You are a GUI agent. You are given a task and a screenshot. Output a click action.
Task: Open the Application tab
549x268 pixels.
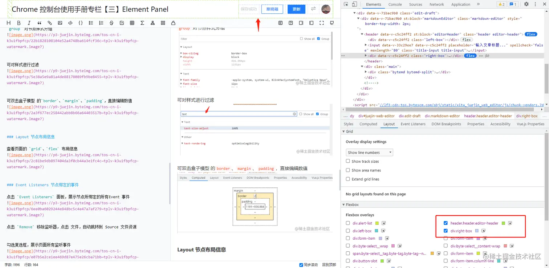(x=461, y=4)
